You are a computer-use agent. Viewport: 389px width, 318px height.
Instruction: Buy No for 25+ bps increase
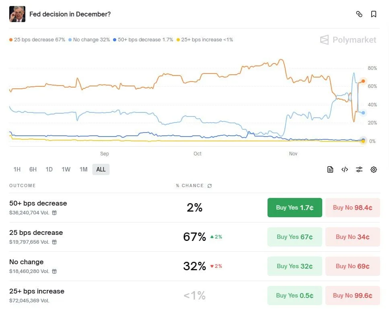(352, 296)
